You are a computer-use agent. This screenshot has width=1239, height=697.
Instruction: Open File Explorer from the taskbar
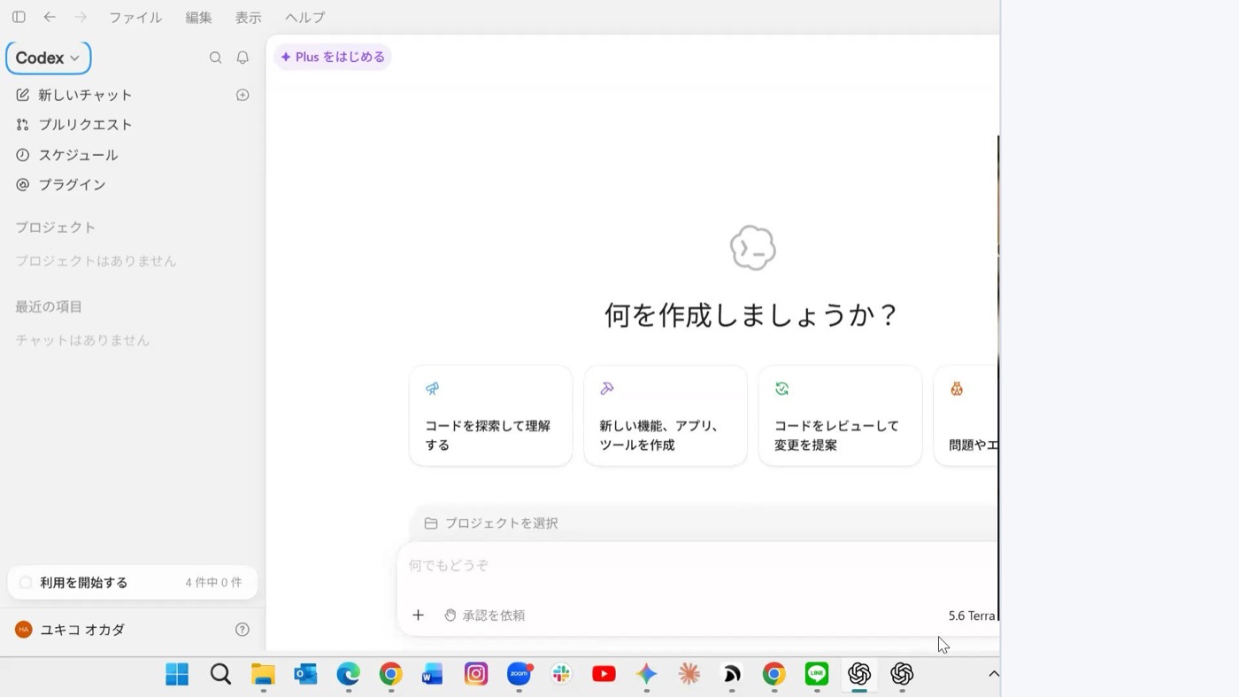coord(263,675)
